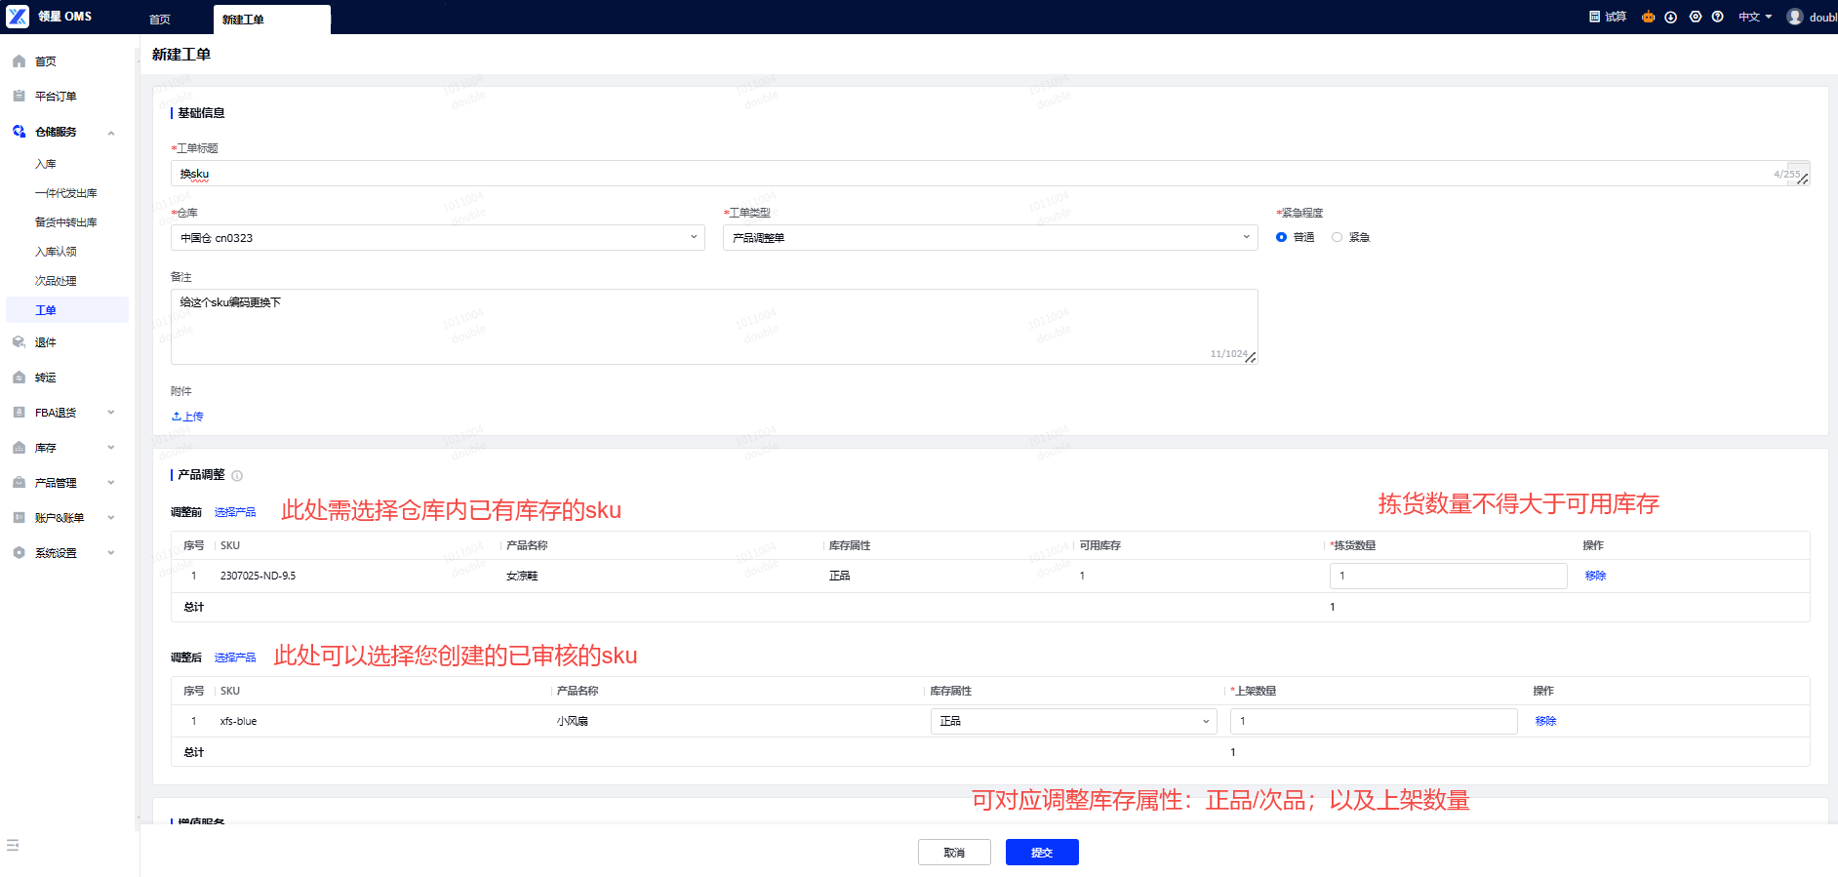Click the 系统设置 gear icon
This screenshot has height=877, width=1838.
[x=19, y=553]
